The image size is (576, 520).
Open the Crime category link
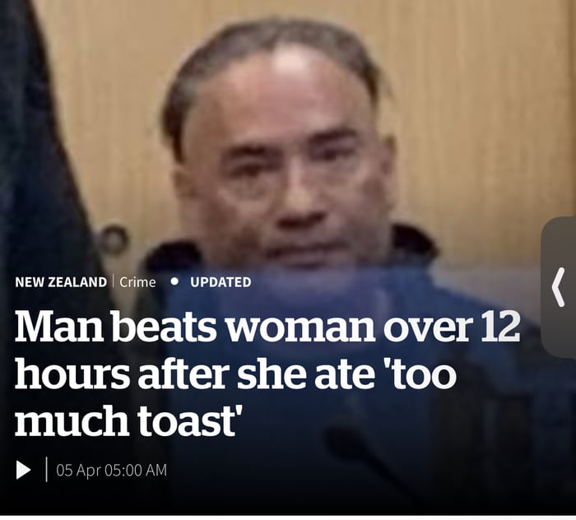[137, 282]
